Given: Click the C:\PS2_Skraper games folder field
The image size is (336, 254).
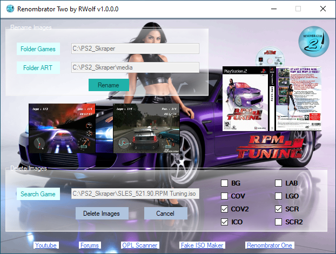Looking at the screenshot, I should pyautogui.click(x=135, y=49).
